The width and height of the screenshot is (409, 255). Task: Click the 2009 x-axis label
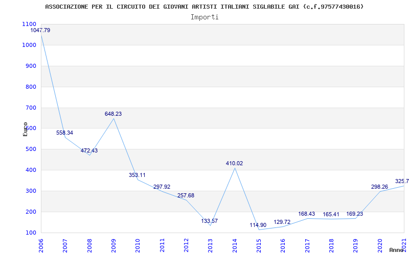[x=113, y=245]
